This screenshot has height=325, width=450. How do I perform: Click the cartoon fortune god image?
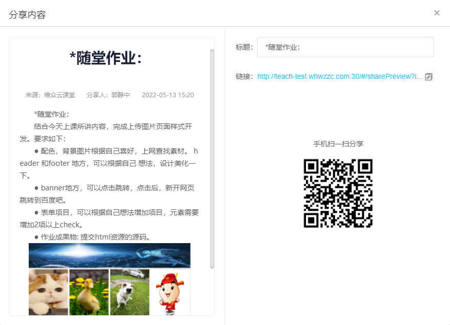coord(170,292)
